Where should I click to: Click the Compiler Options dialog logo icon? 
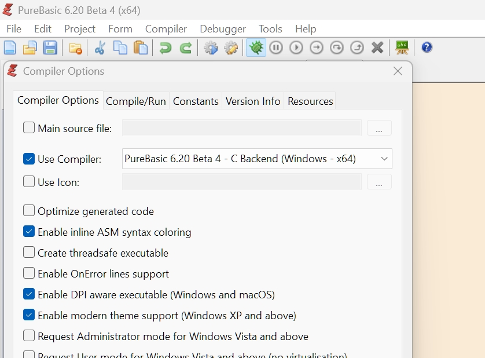click(x=12, y=71)
